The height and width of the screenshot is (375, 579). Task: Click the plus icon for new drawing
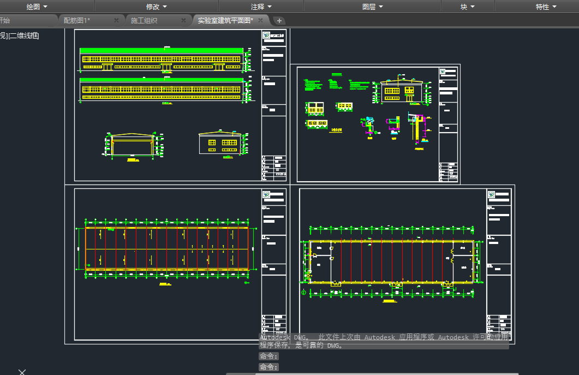(279, 21)
